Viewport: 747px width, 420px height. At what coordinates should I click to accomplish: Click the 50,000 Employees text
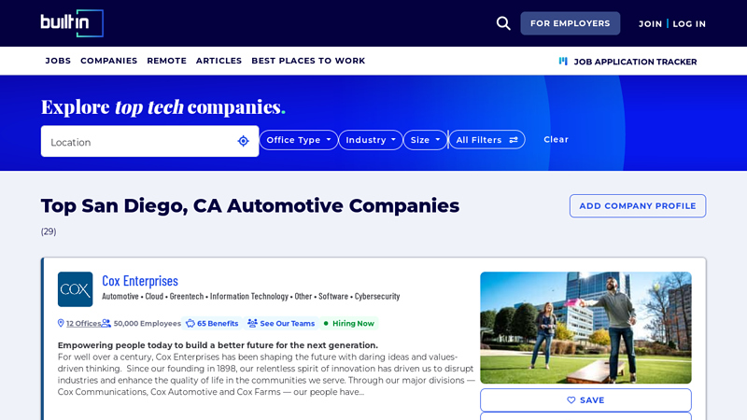point(148,323)
